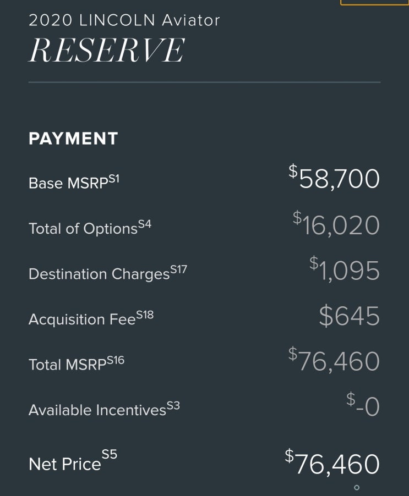Click the $645 acquisition fee amount

coord(349,316)
